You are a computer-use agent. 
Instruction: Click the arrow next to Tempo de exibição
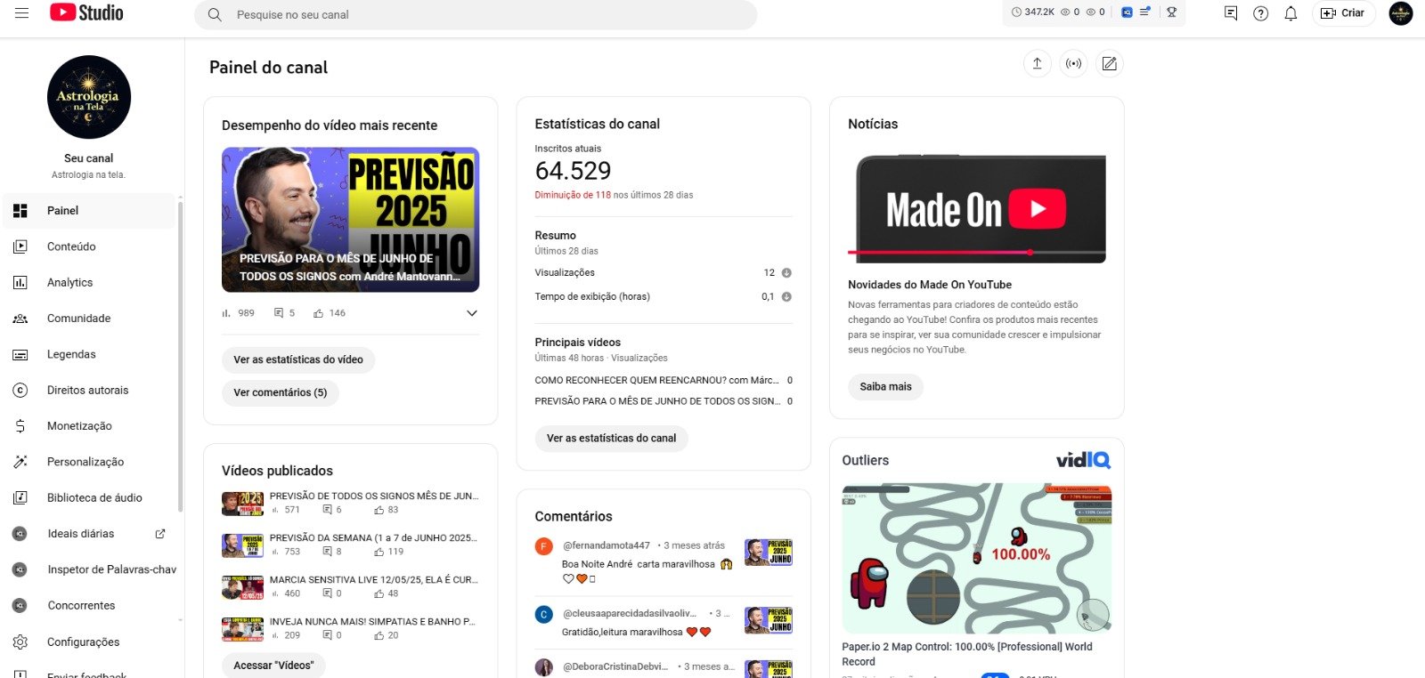(x=786, y=297)
